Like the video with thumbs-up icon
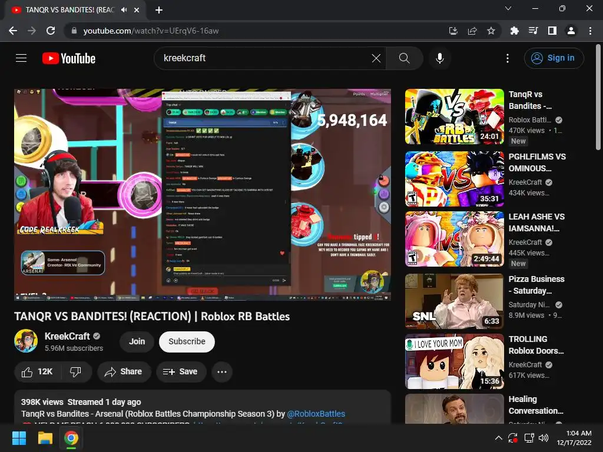 38,372
